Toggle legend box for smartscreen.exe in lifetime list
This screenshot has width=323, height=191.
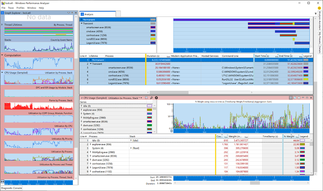point(153,27)
